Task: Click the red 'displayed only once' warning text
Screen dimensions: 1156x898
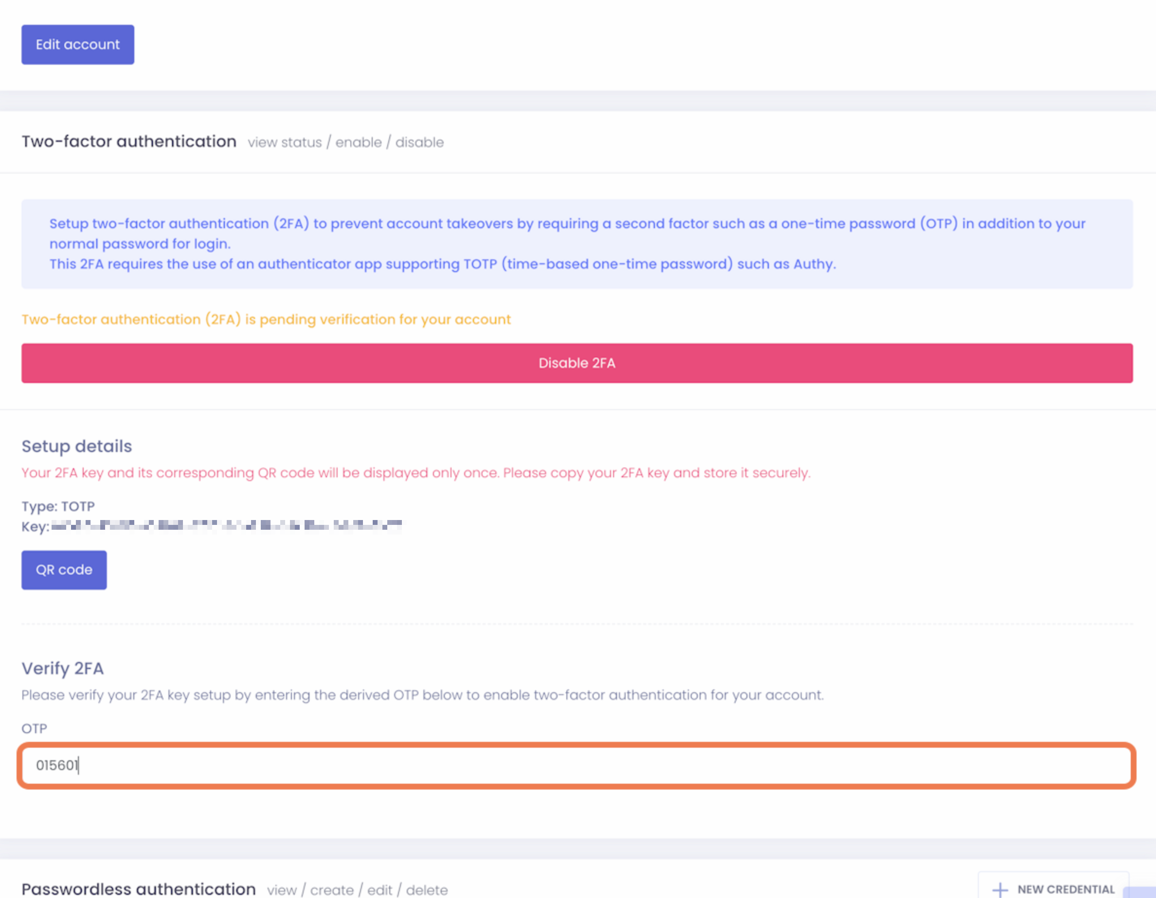Action: click(415, 472)
